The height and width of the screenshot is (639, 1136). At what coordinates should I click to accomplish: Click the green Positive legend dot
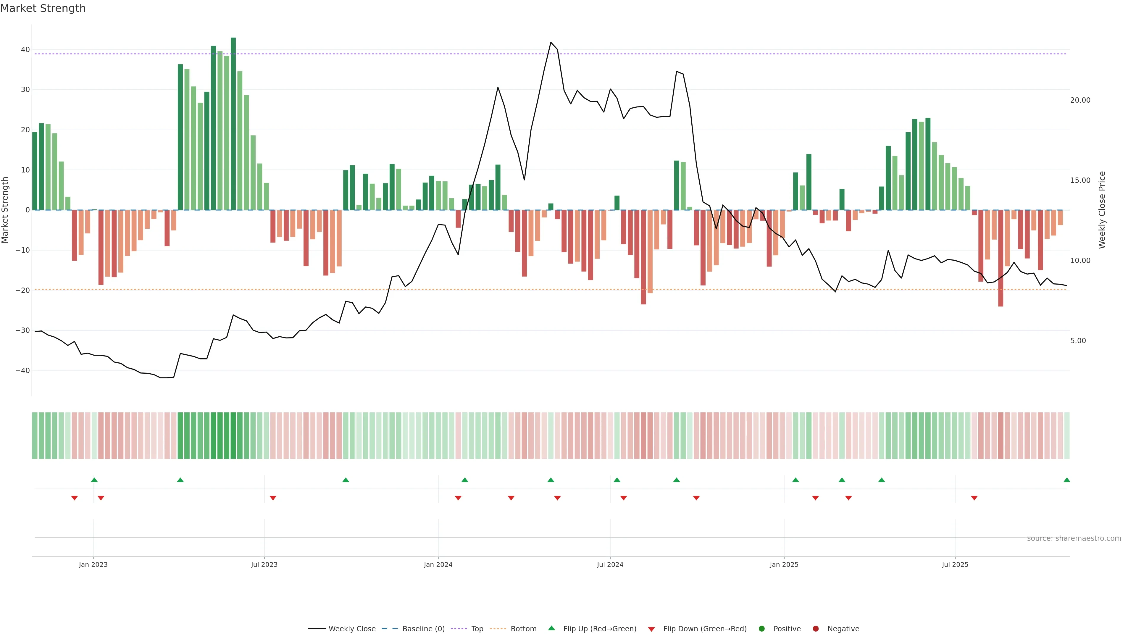tap(761, 629)
